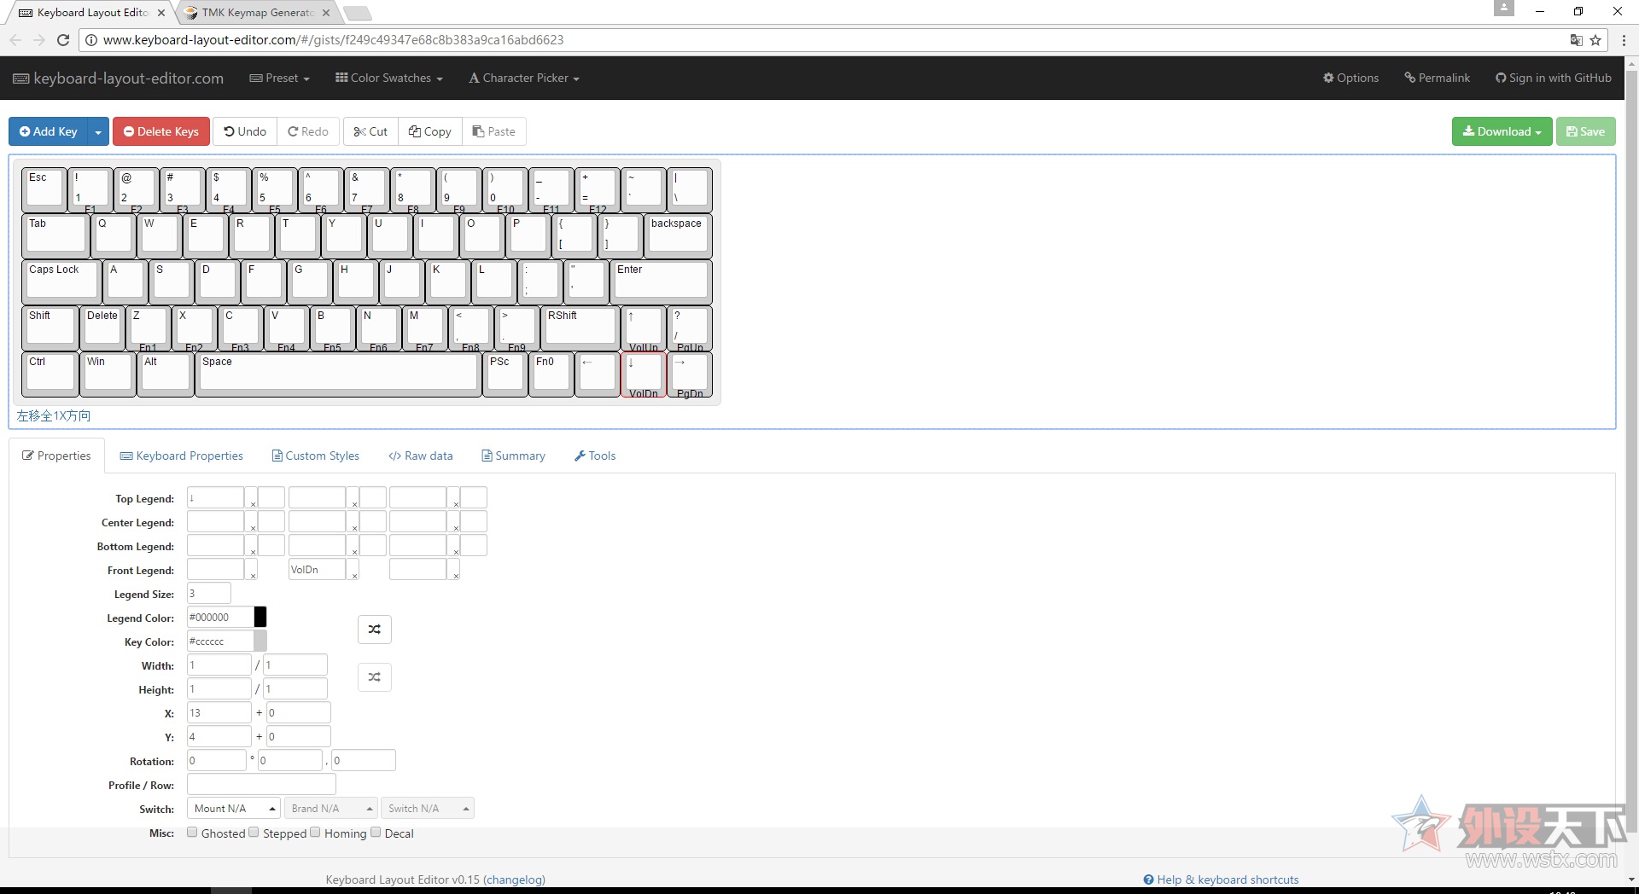Open the changelog link
1639x894 pixels.
click(x=514, y=879)
